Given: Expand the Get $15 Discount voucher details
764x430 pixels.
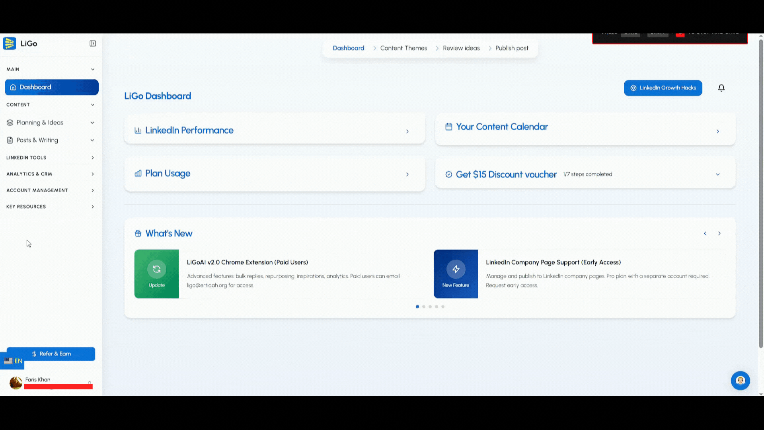Looking at the screenshot, I should pos(718,174).
